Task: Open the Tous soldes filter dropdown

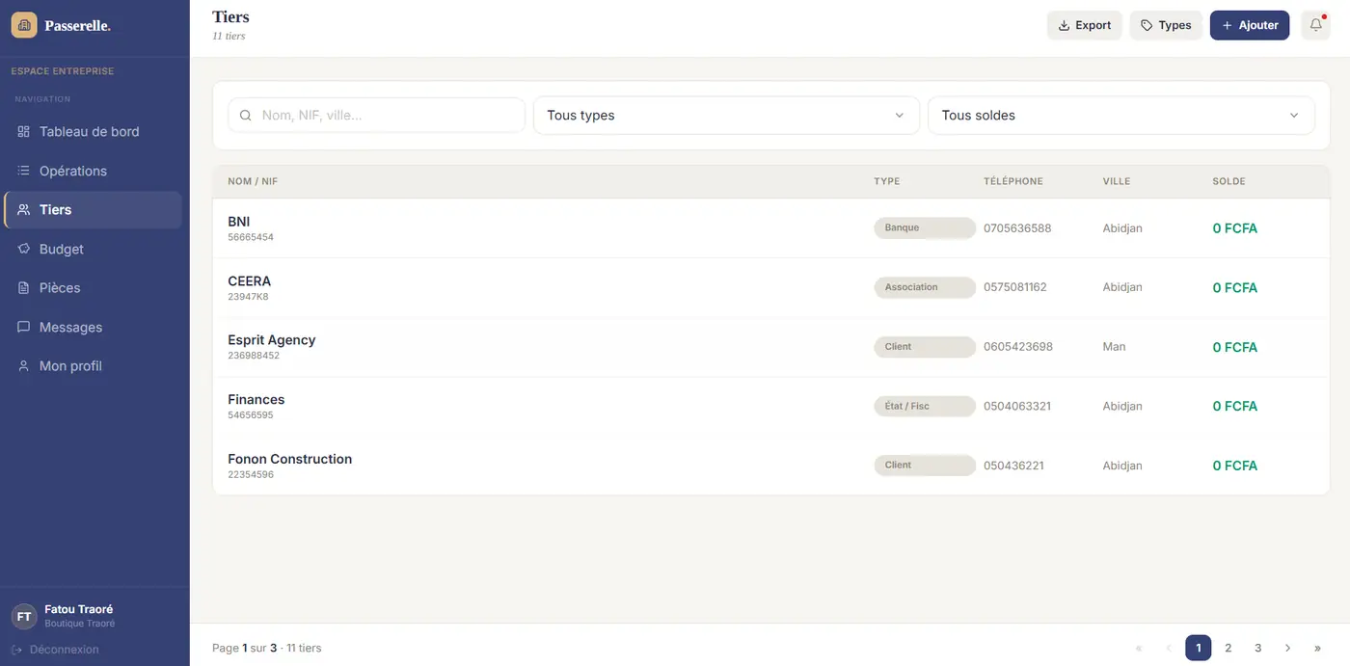Action: coord(1121,116)
